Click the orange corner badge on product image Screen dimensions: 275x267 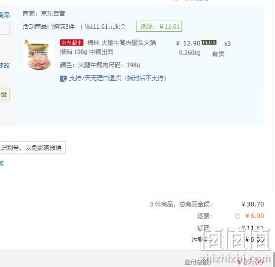[26, 42]
